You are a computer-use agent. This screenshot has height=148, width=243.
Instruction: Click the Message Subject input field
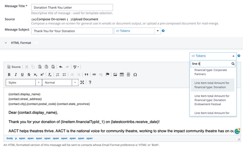point(72,31)
